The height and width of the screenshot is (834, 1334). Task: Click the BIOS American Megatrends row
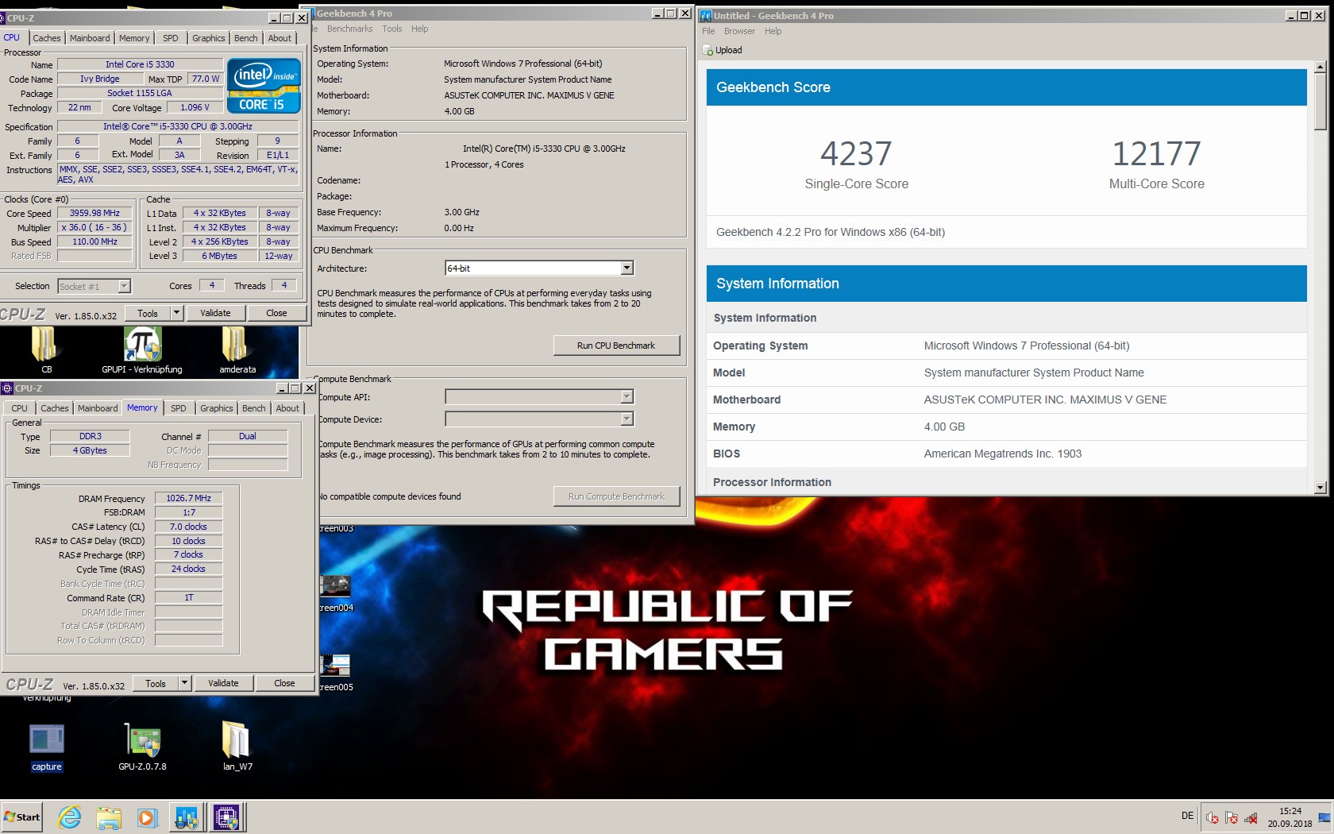click(1007, 454)
